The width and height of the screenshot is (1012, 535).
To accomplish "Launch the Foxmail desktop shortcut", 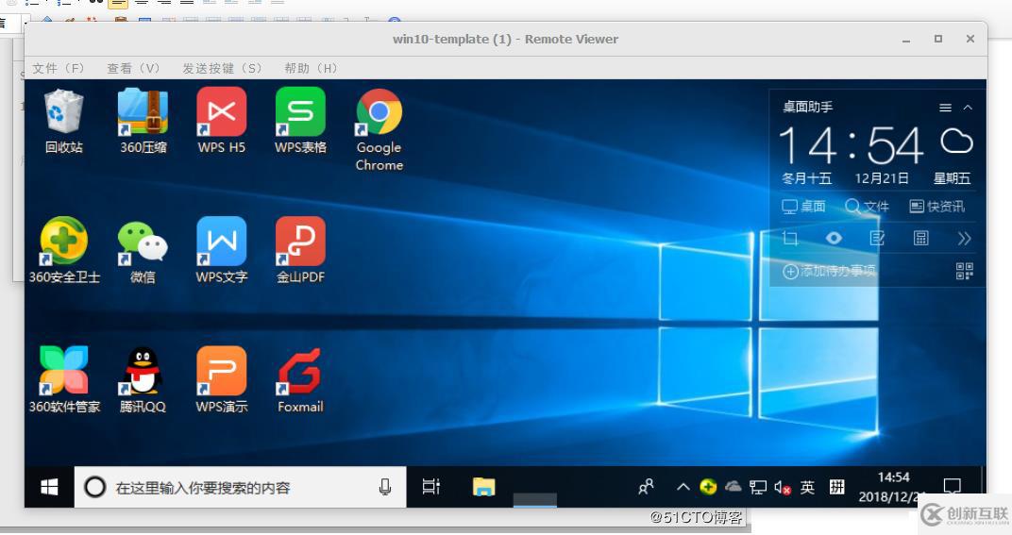I will (x=300, y=381).
